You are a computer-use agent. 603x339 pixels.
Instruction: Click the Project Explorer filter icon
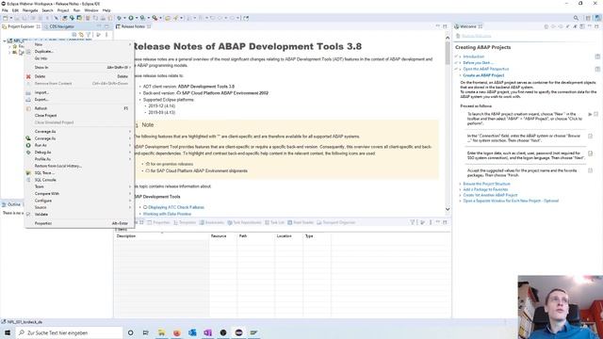89,35
